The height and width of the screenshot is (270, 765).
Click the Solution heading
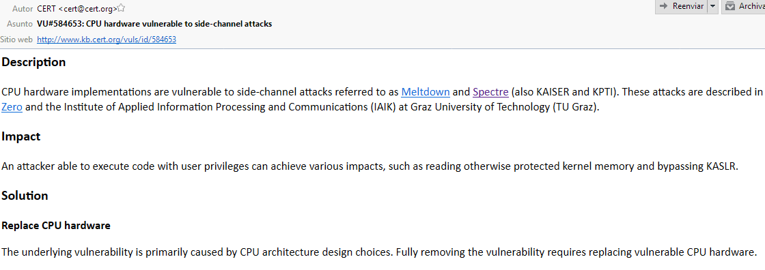(x=25, y=196)
